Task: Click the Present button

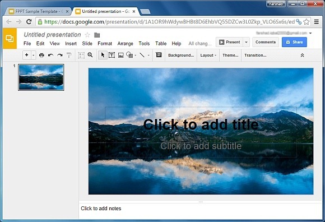Action: (x=229, y=42)
